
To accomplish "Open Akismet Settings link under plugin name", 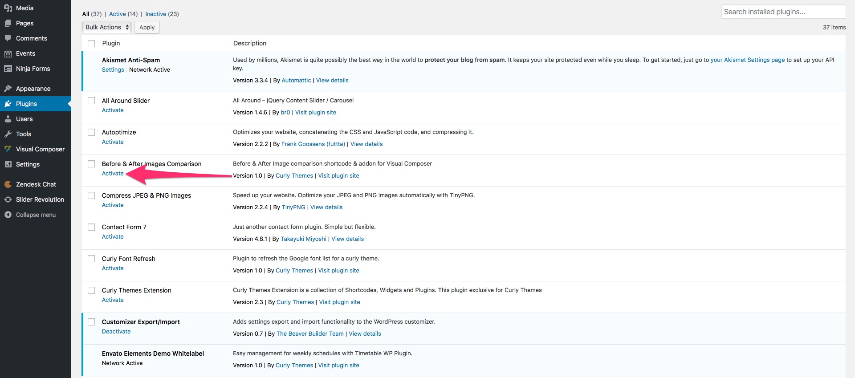I will click(x=113, y=70).
